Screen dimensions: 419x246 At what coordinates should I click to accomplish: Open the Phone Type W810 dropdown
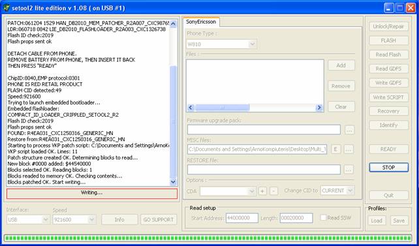coord(252,44)
